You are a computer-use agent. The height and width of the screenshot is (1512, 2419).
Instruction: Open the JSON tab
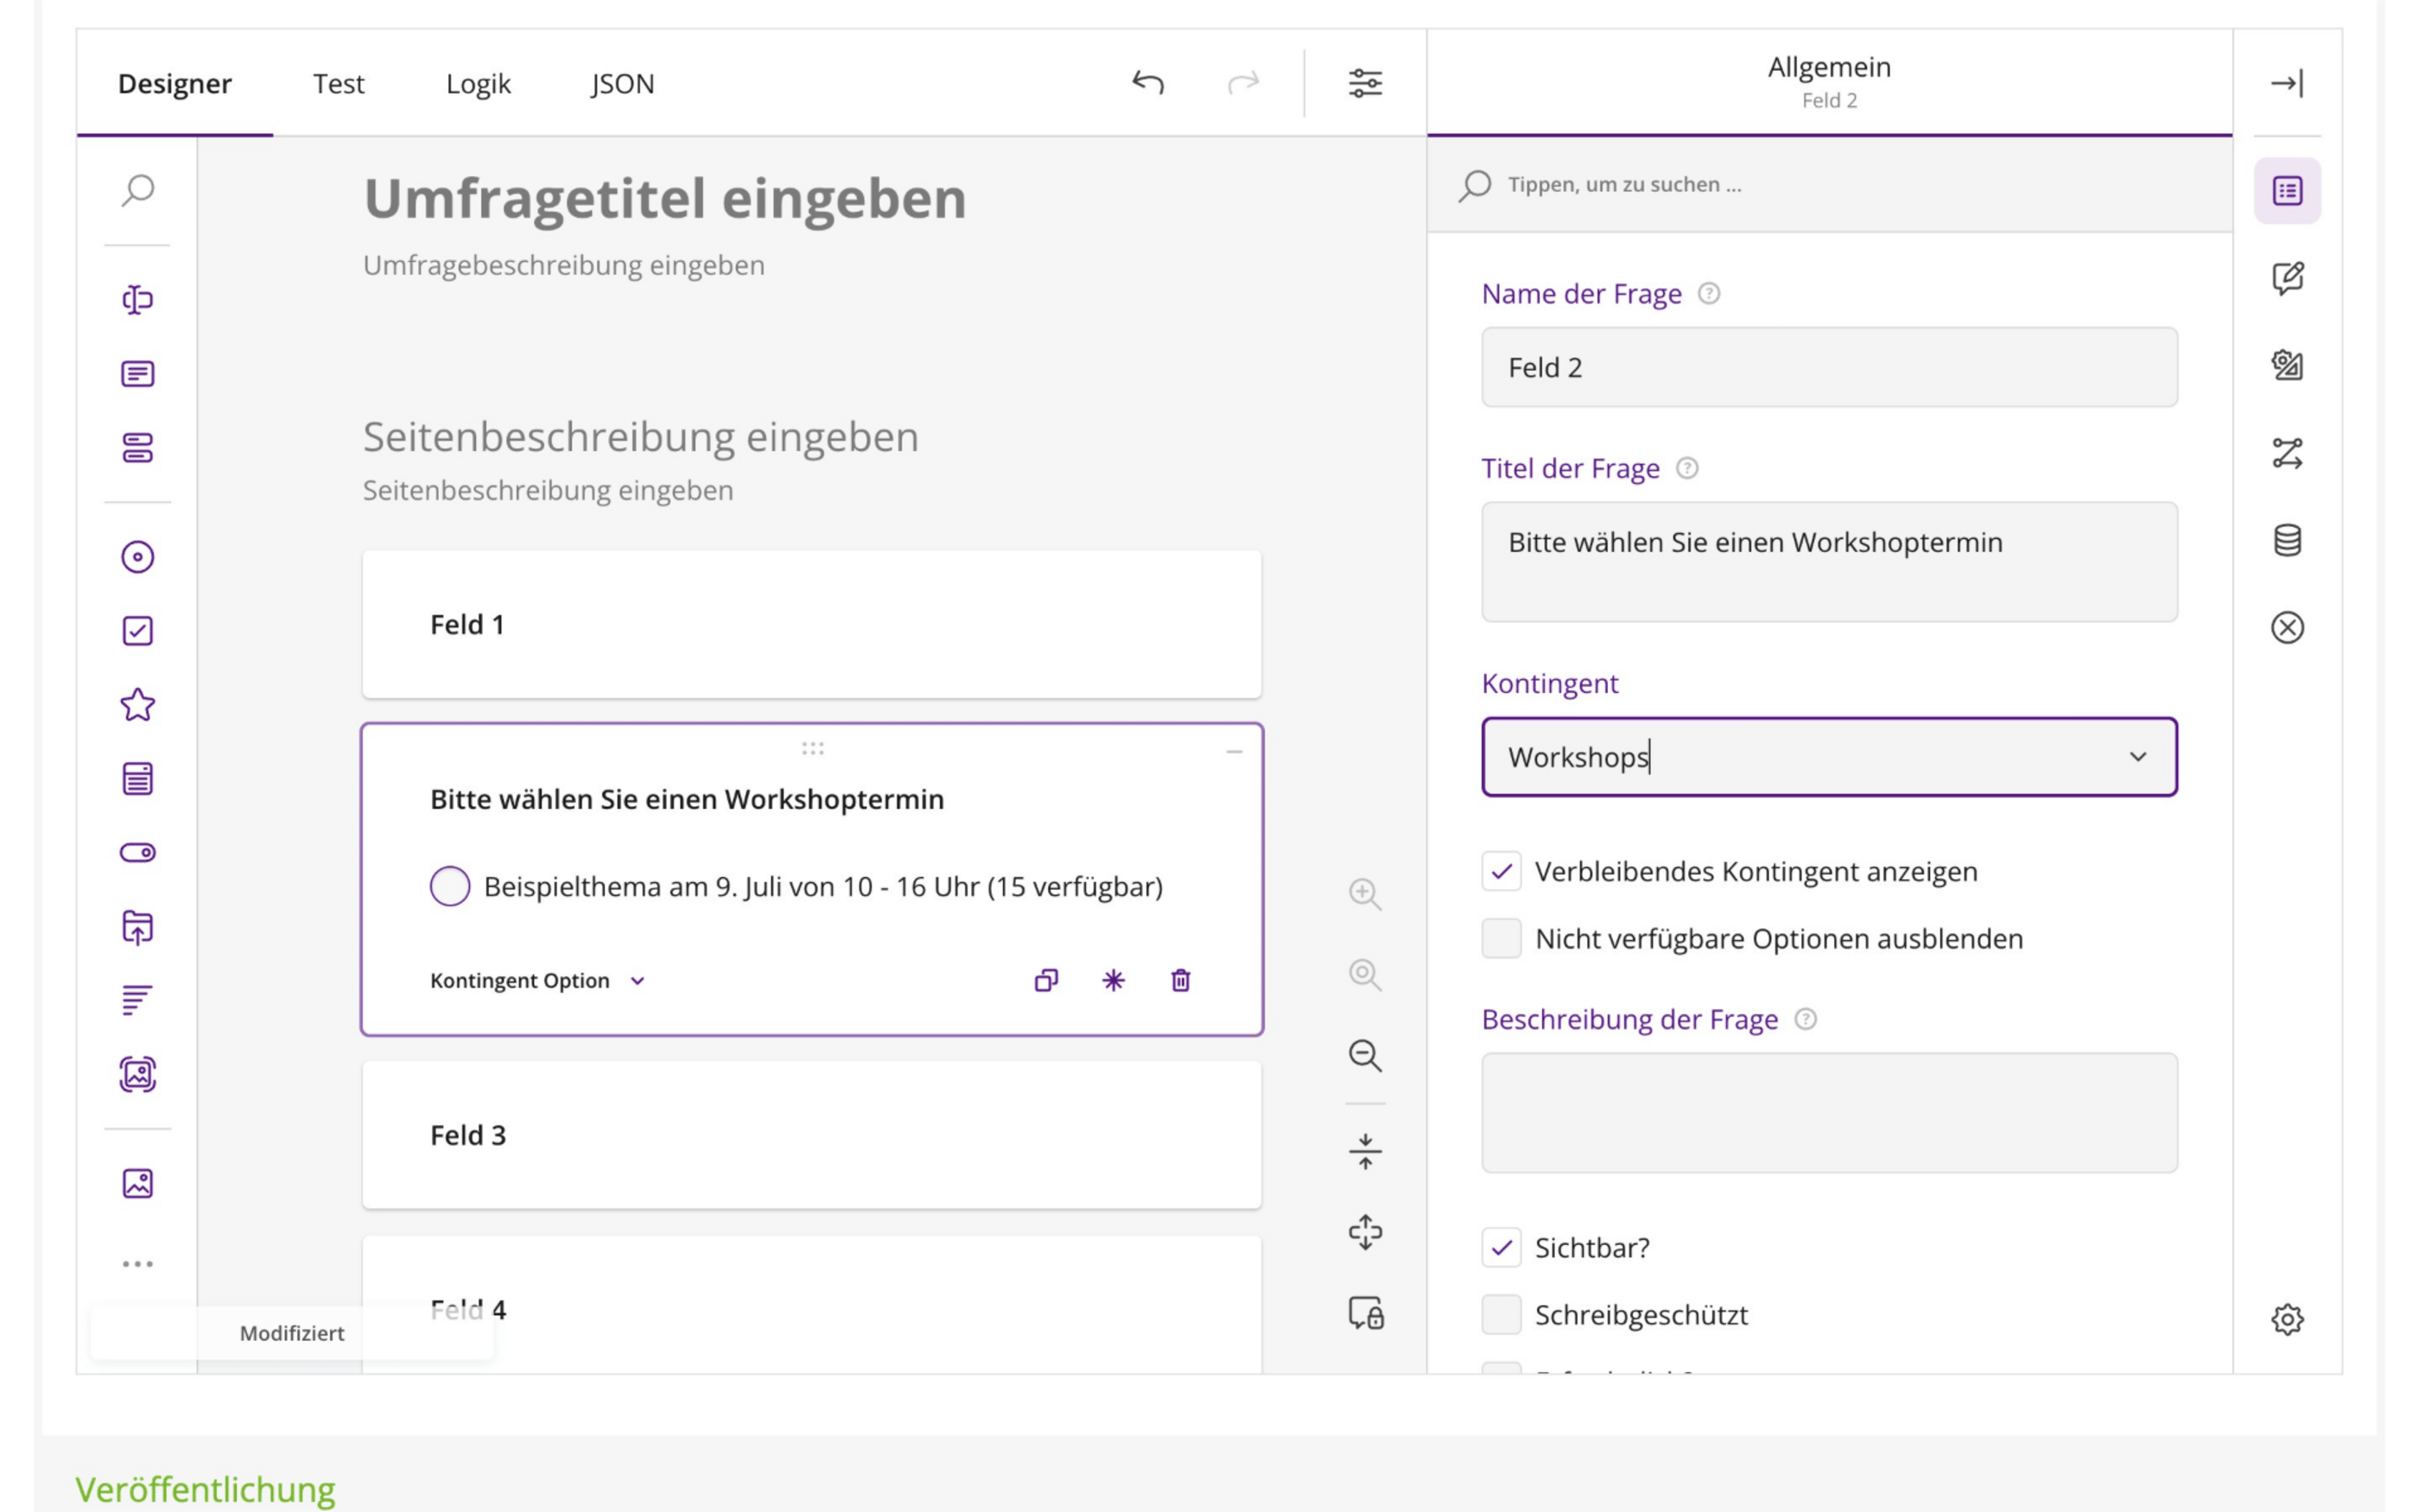click(x=622, y=83)
